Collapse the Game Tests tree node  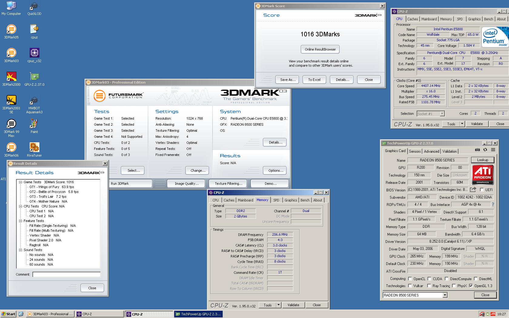[21, 182]
